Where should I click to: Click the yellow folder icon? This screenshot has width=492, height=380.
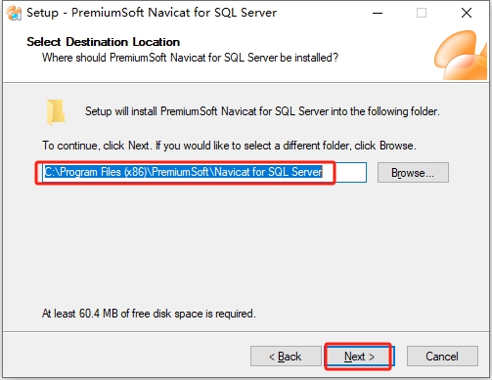coord(56,112)
